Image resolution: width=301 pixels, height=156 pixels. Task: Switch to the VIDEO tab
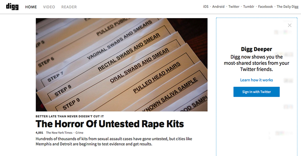pyautogui.click(x=49, y=7)
